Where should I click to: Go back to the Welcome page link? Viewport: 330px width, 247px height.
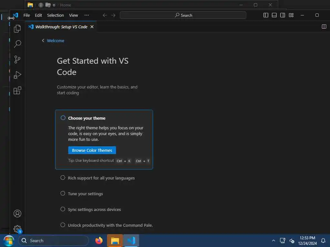point(55,41)
